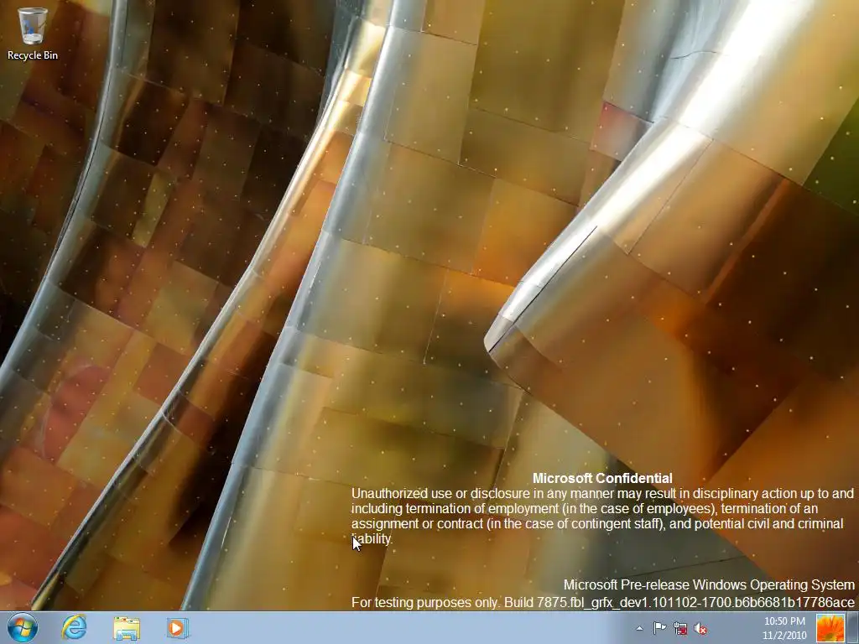Show hidden tray icons arrow
The width and height of the screenshot is (859, 644).
click(x=639, y=628)
